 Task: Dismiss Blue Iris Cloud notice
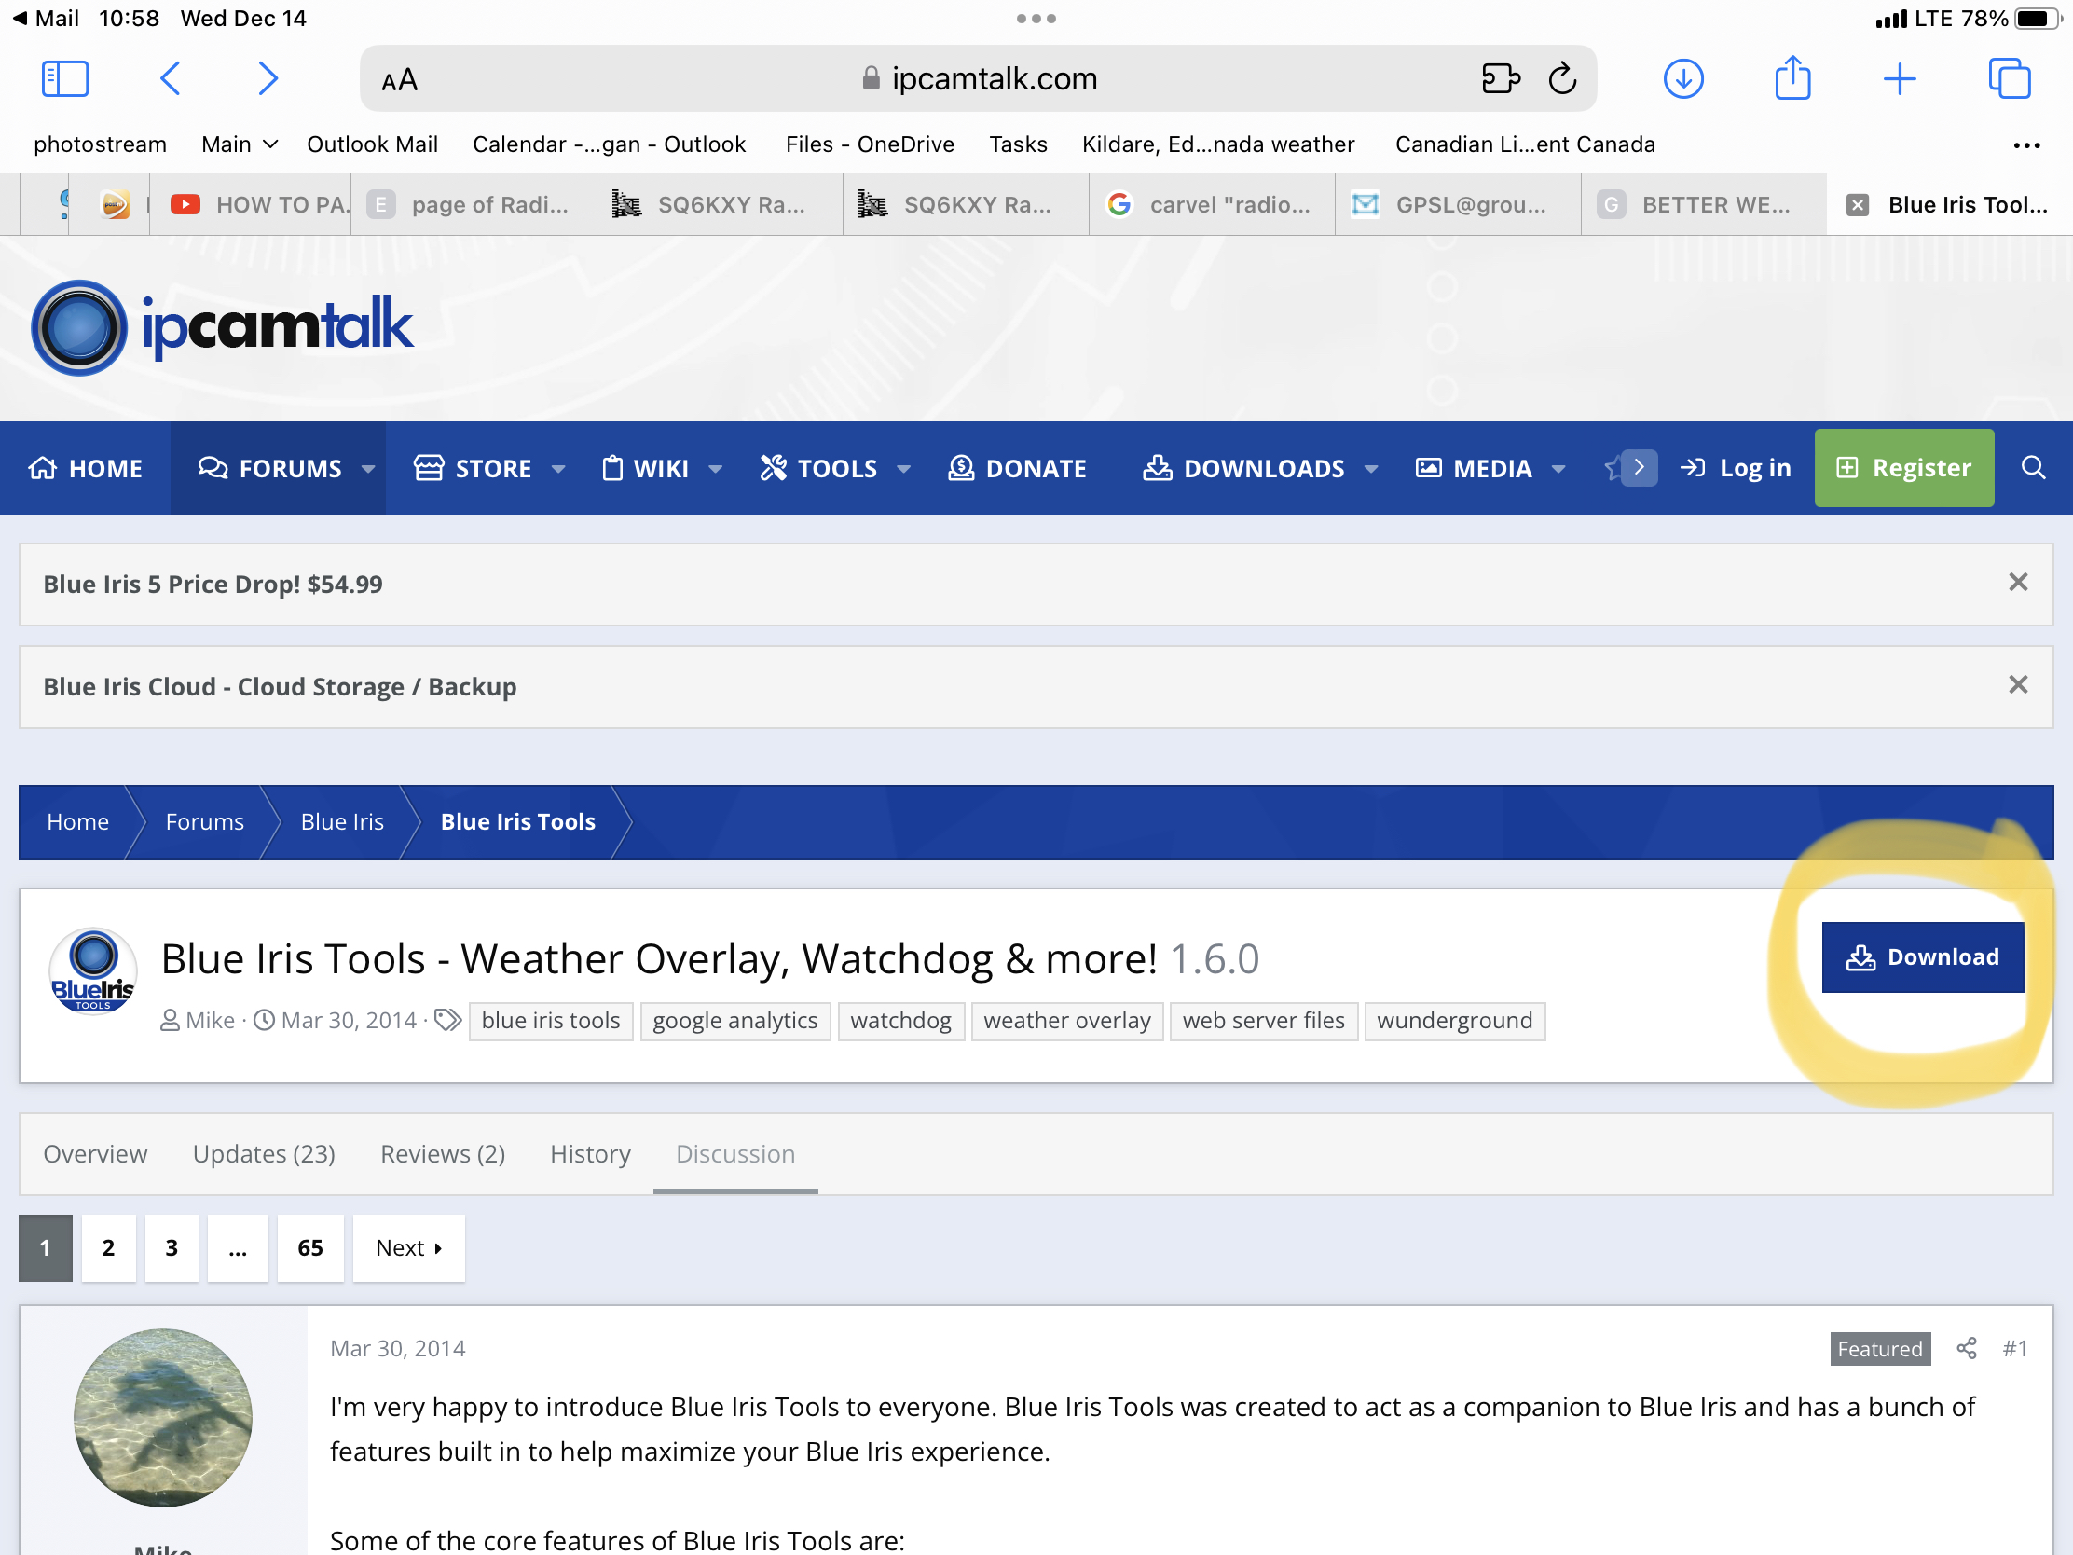(x=2018, y=685)
